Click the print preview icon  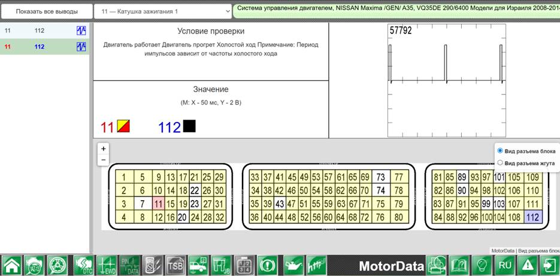point(437,265)
